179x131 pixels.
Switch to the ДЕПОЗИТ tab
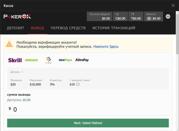point(15,28)
